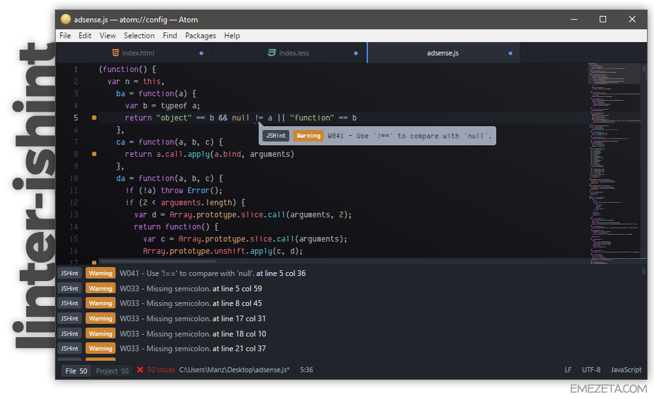Click W041 tooltip message text
Viewport: 654px width, 399px height.
[409, 136]
